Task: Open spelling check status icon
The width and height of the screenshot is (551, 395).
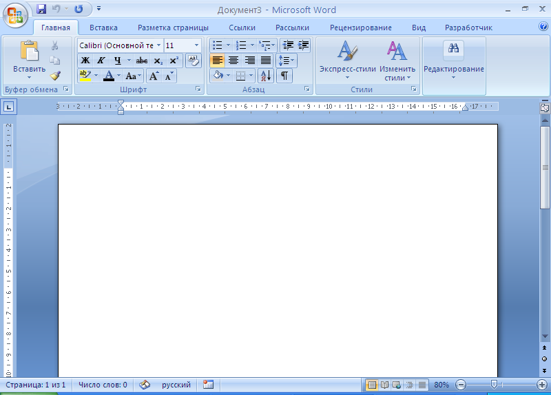Action: 145,385
